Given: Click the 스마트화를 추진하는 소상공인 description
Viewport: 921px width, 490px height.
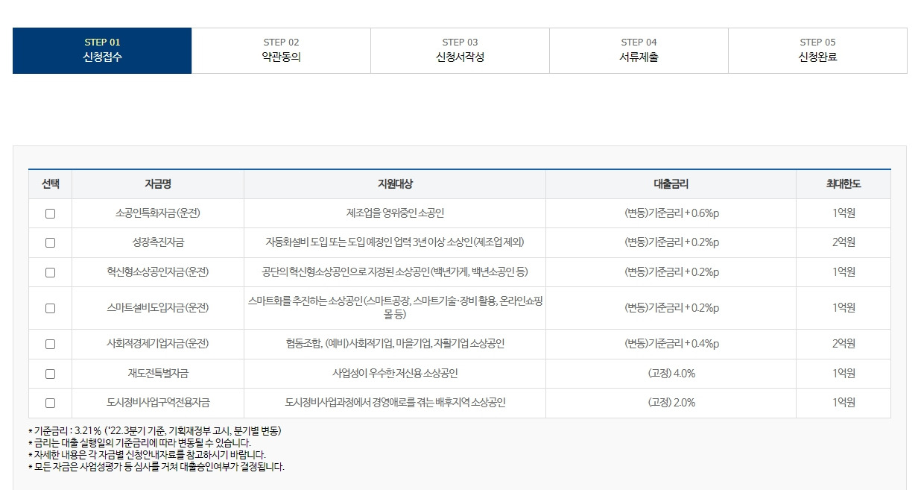Looking at the screenshot, I should (395, 308).
